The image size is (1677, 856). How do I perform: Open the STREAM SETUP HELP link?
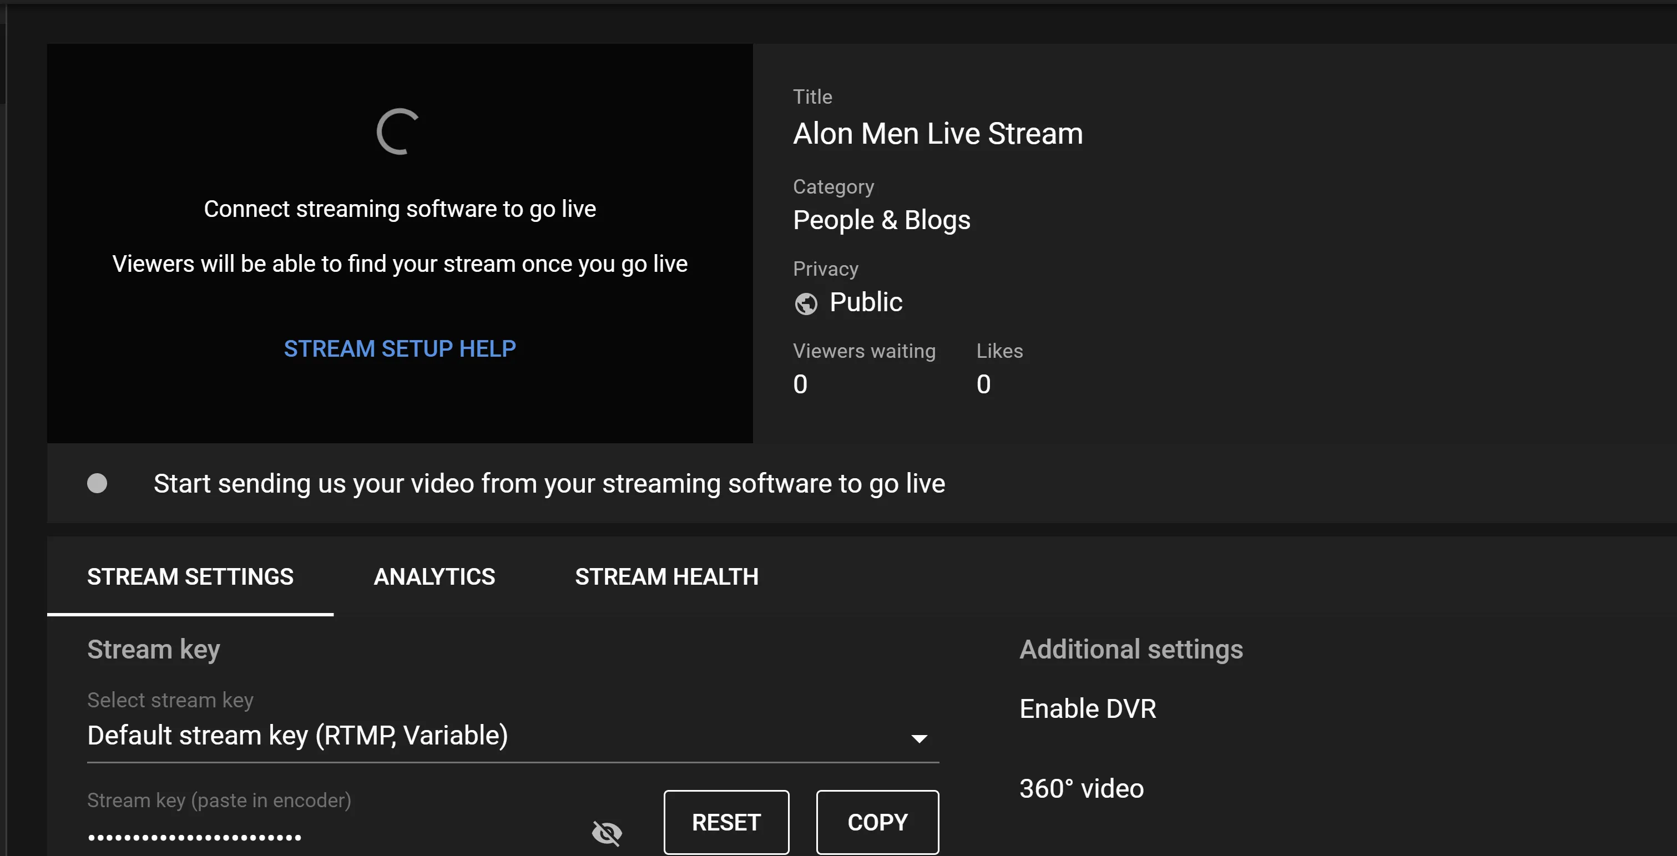tap(400, 349)
